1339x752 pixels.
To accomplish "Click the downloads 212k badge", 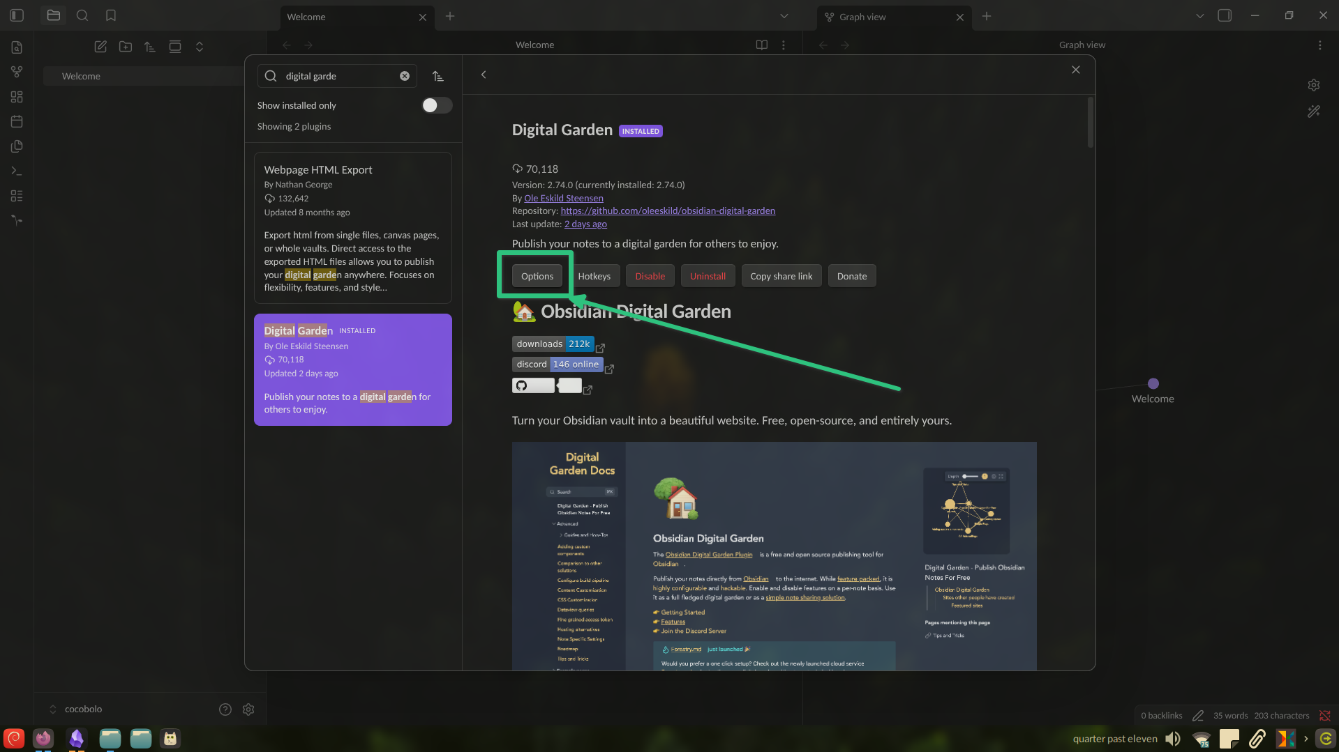I will [553, 344].
